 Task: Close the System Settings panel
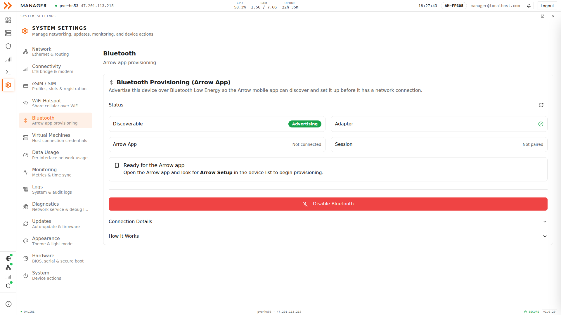click(x=553, y=16)
